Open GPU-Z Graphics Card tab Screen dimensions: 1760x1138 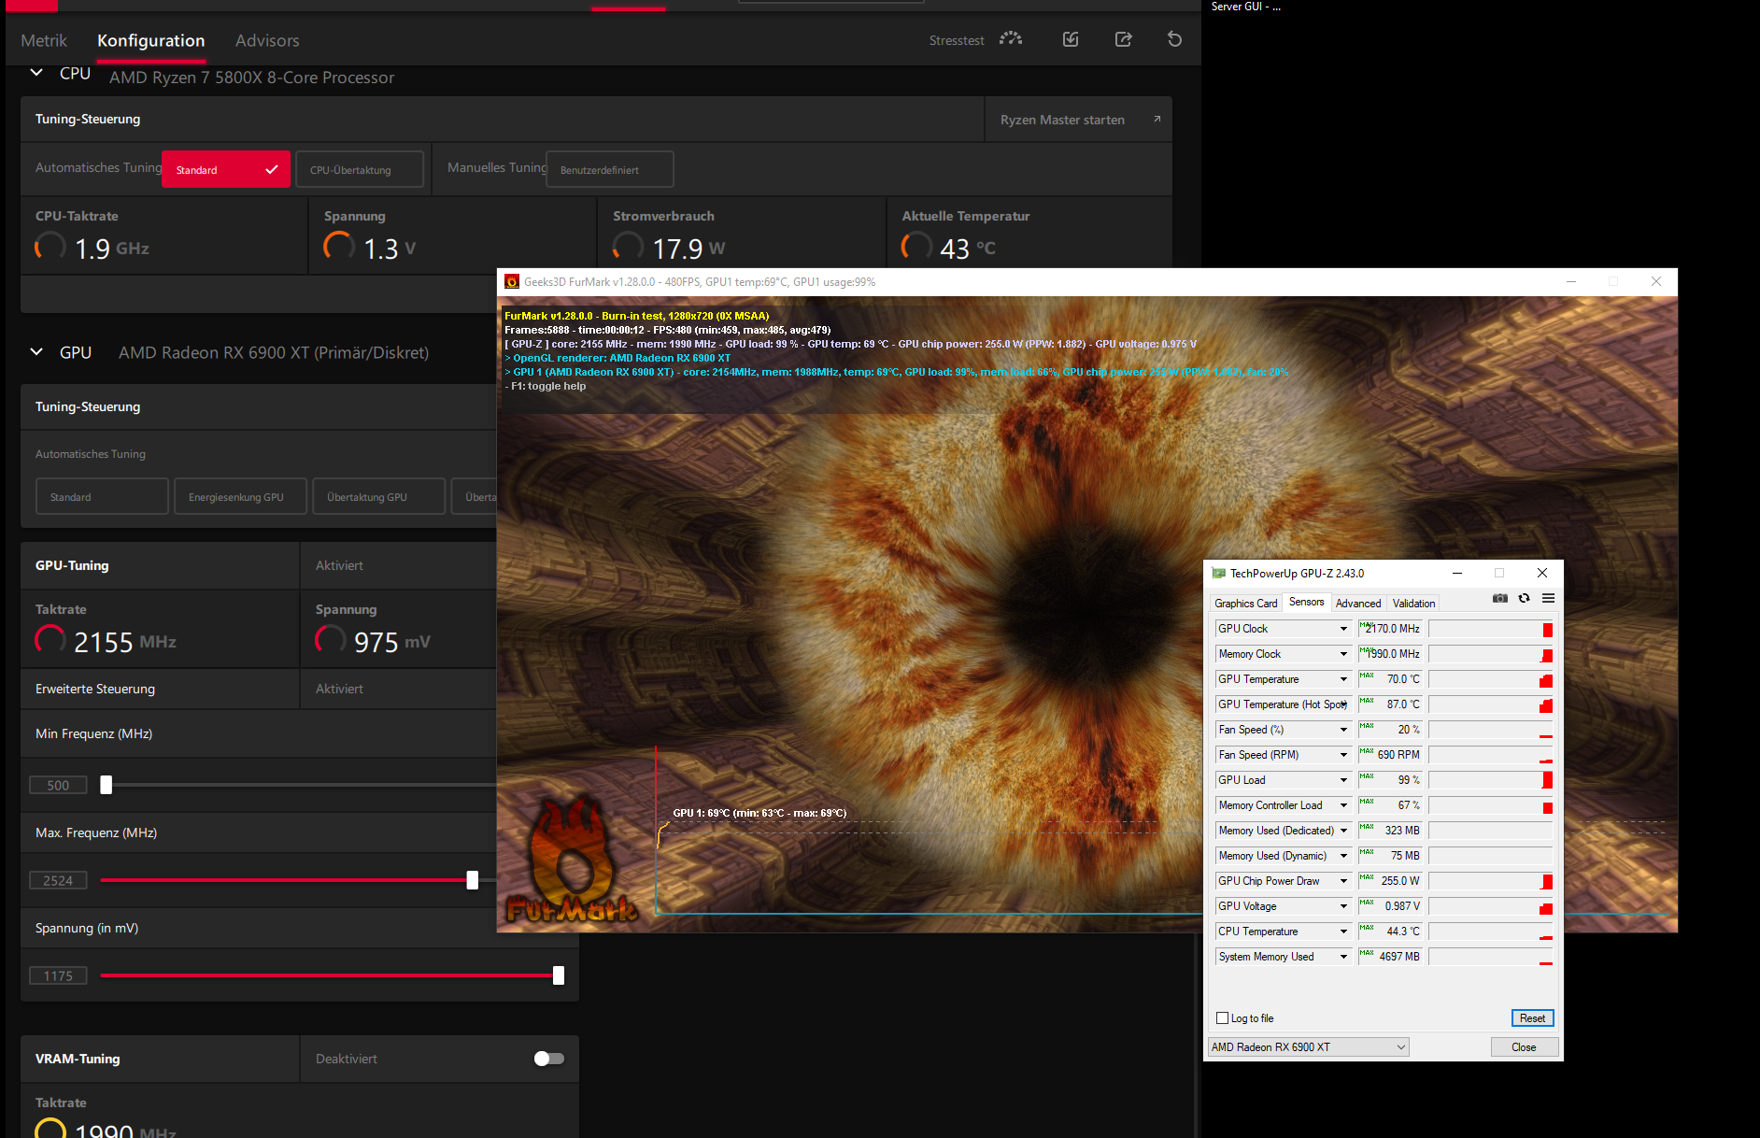click(x=1245, y=603)
